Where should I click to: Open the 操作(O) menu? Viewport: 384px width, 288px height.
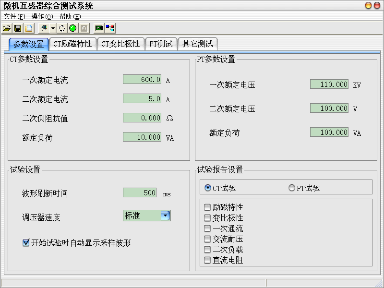(x=42, y=16)
